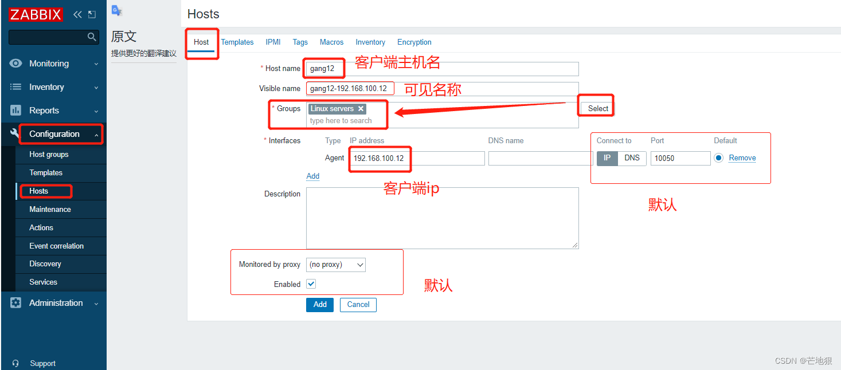Switch to the Host tab

point(201,42)
